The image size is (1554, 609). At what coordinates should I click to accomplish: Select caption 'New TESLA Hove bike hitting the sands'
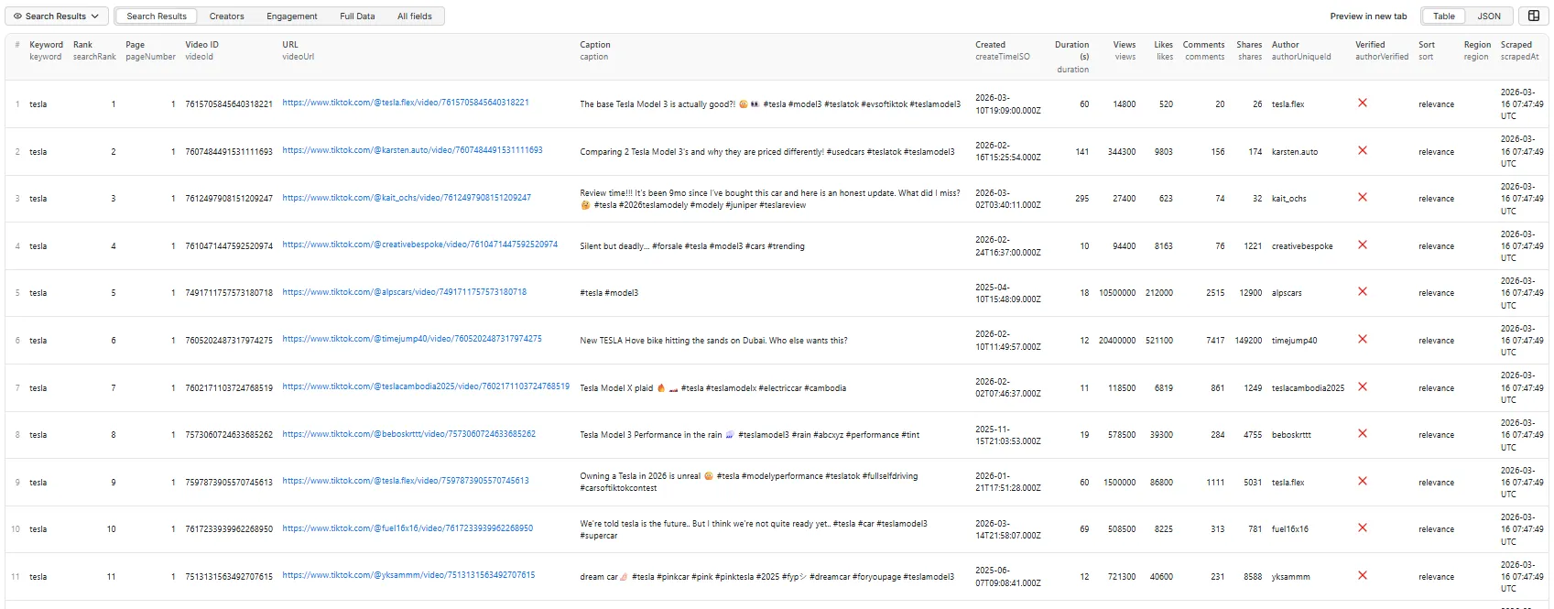pos(713,341)
